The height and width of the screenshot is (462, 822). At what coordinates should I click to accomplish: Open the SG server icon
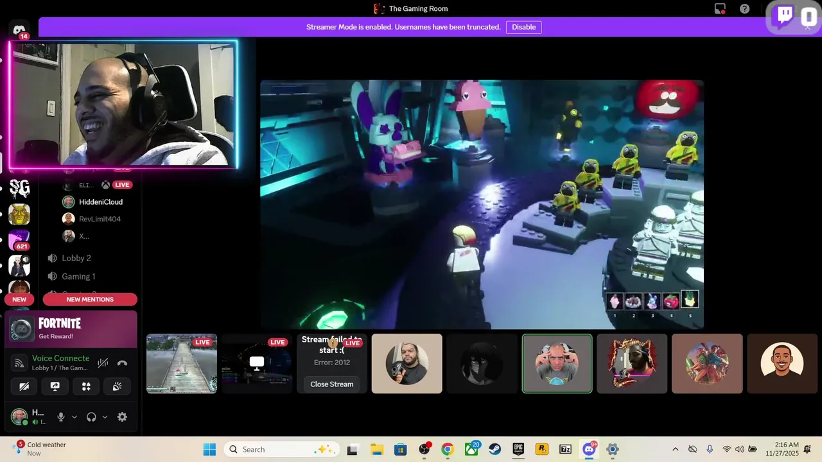pyautogui.click(x=19, y=188)
